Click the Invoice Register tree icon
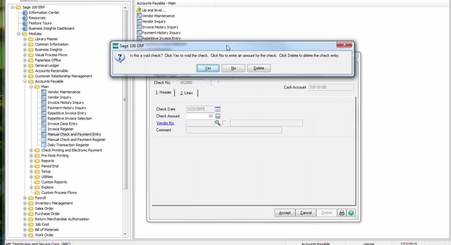 point(44,129)
